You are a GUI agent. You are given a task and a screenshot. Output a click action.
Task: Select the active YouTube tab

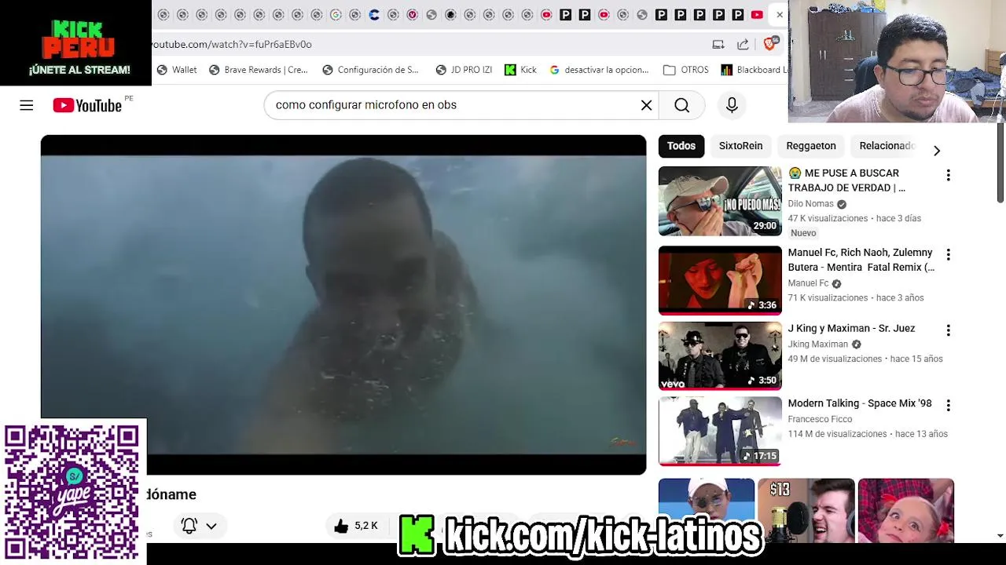(757, 15)
